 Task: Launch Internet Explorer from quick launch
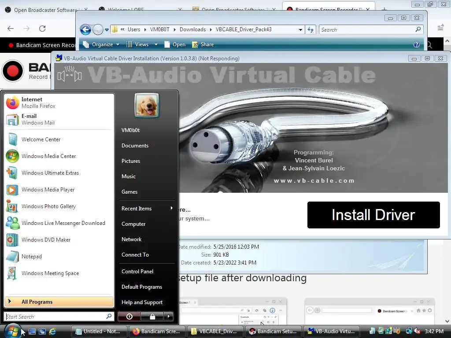coord(52,331)
